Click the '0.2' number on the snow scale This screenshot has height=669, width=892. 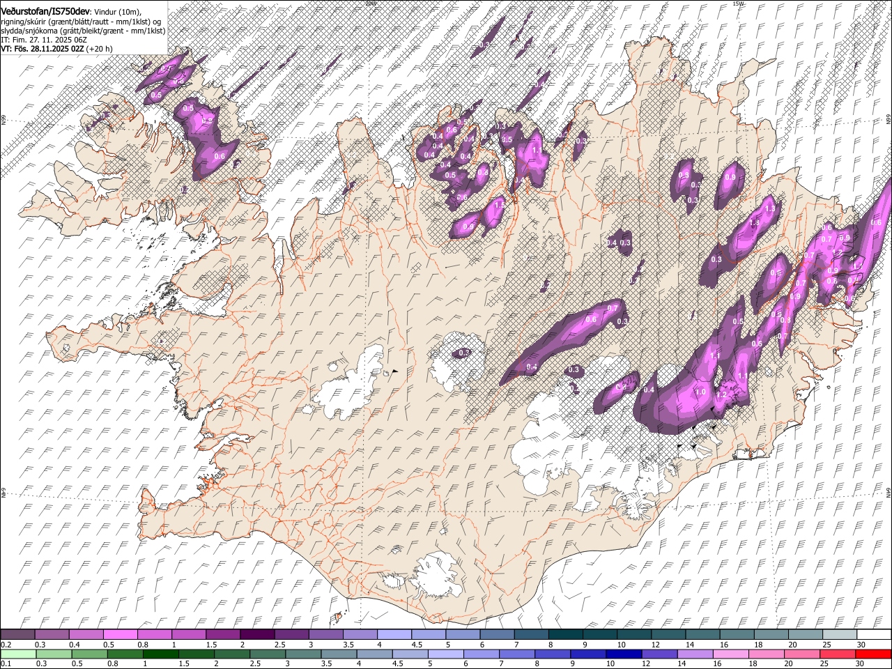click(5, 645)
